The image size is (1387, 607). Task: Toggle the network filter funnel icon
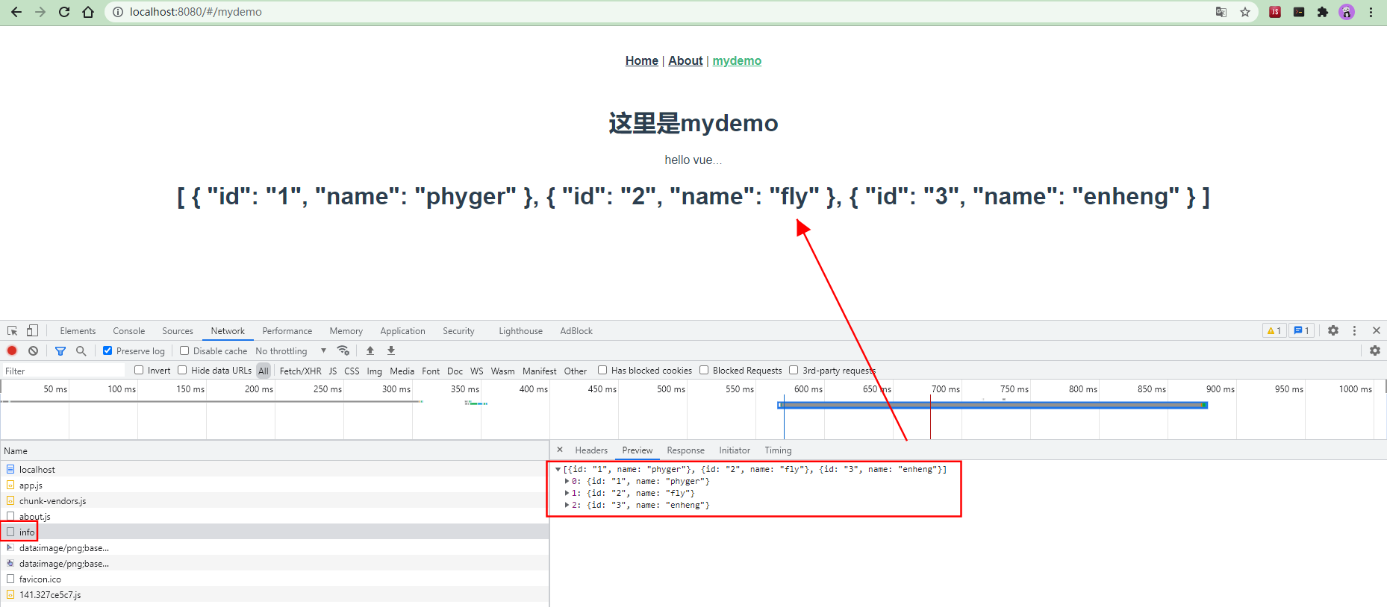click(60, 350)
